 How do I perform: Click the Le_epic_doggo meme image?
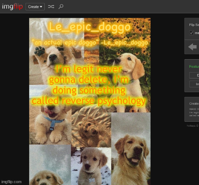(90, 101)
